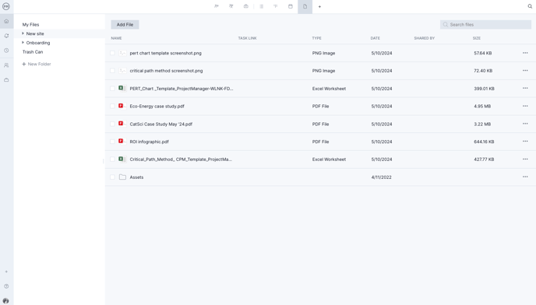Screen dimensions: 536x305
Task: Switch to the list view icon
Action: (x=261, y=6)
